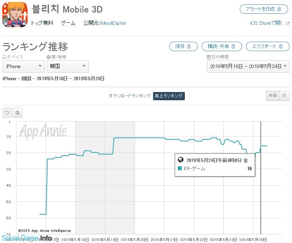This screenshot has width=292, height=243.
Task: Click the globe icon next to 国/地域
Action: pos(49,57)
